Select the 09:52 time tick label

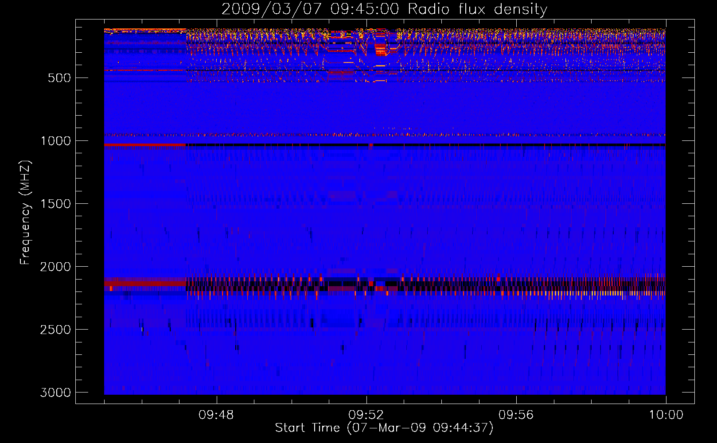pyautogui.click(x=366, y=415)
